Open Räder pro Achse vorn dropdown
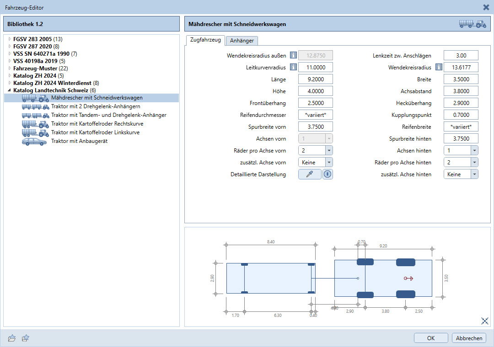Screen dimensions: 494x347 click(x=328, y=150)
